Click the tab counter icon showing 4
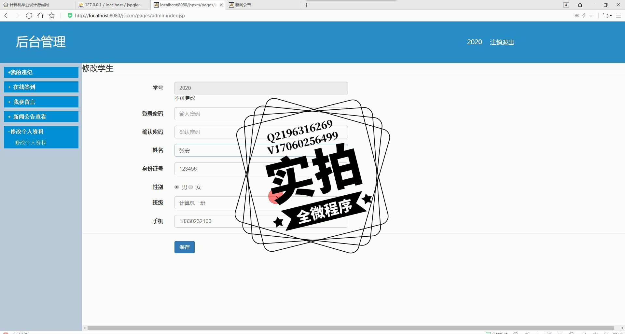 coord(566,5)
